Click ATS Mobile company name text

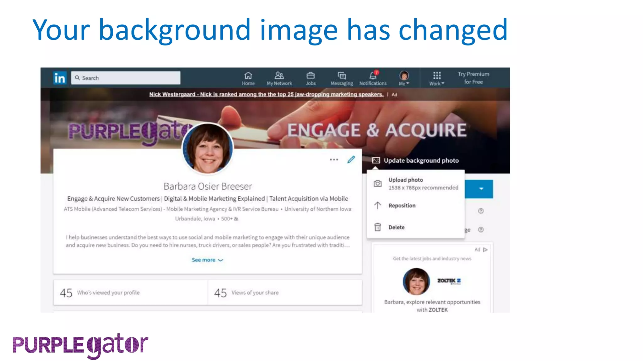(x=171, y=209)
